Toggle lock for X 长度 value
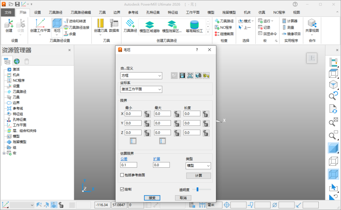 [x=206, y=114]
